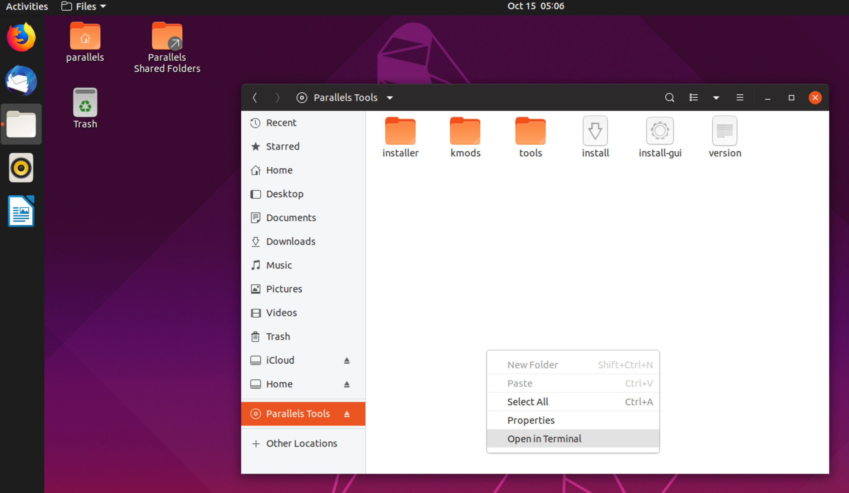Open the hamburger menu in Files

tap(740, 98)
